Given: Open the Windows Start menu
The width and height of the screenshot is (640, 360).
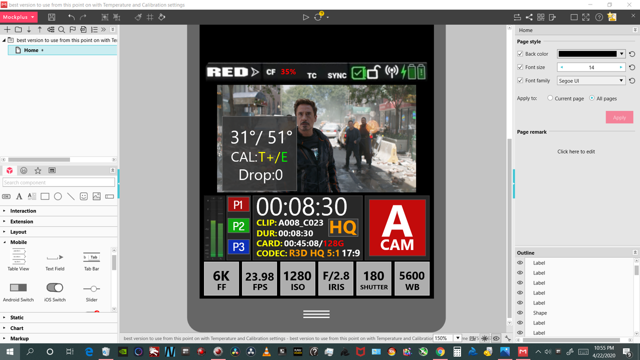Looking at the screenshot, I should (x=9, y=351).
